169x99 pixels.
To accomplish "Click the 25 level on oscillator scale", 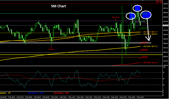I will pos(164,85).
